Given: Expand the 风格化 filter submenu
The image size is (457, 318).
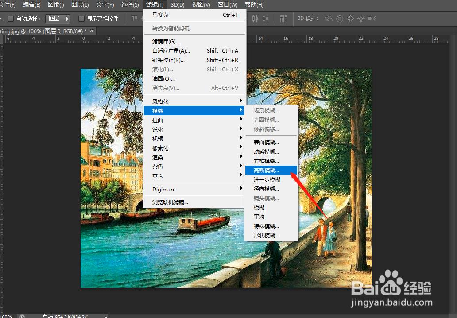Looking at the screenshot, I should (194, 101).
